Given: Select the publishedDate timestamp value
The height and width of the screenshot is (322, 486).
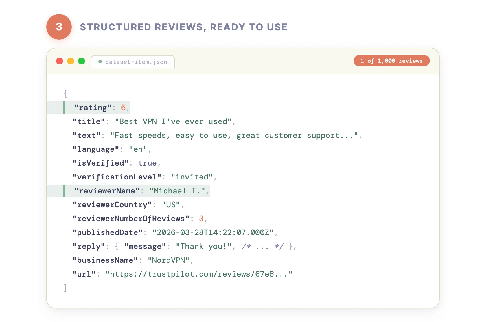Looking at the screenshot, I should (213, 232).
